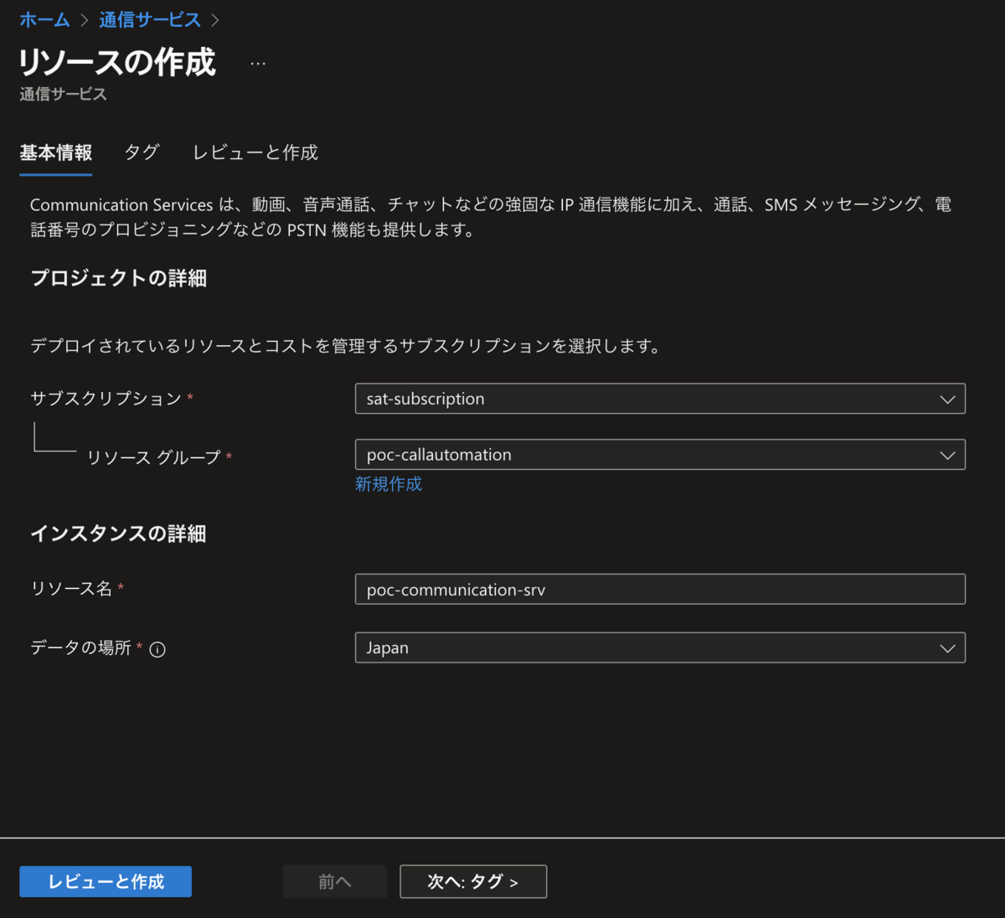This screenshot has height=918, width=1005.
Task: Focus the リソース名 input field
Action: click(660, 589)
